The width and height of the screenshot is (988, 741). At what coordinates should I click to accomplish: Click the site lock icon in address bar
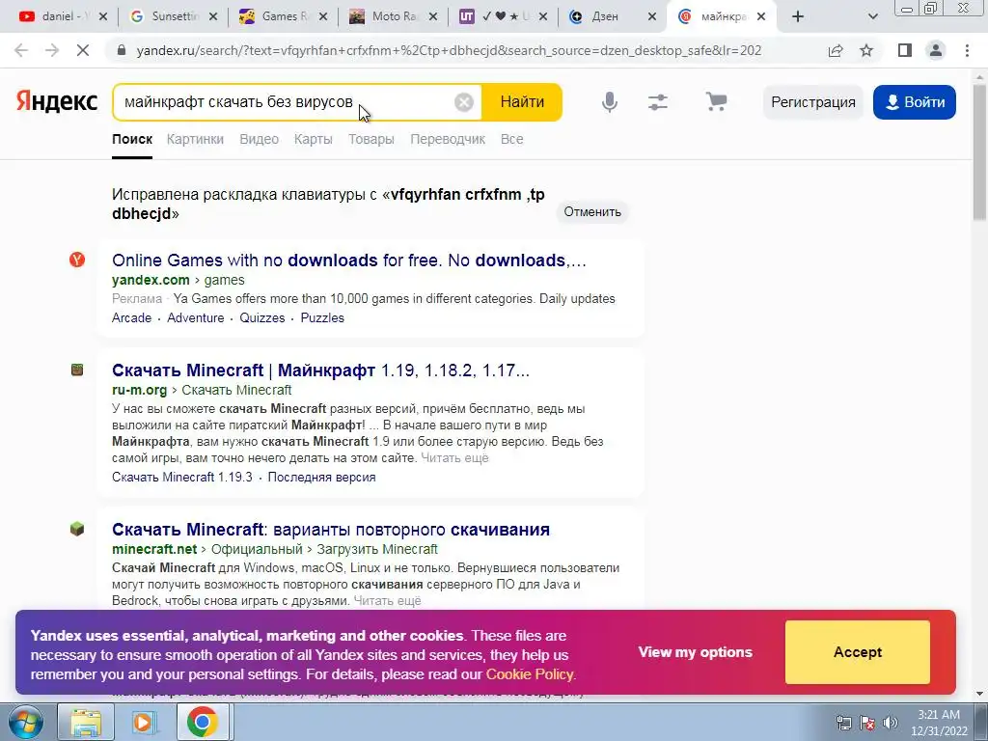[122, 50]
